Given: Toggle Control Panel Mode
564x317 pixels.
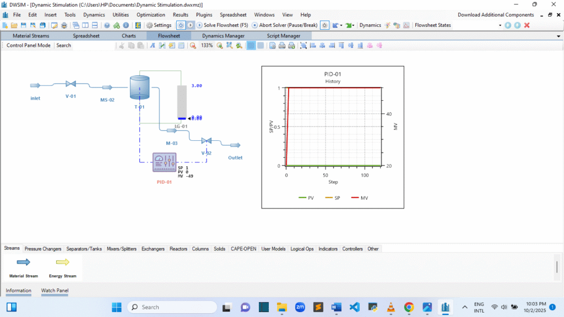Looking at the screenshot, I should point(28,45).
